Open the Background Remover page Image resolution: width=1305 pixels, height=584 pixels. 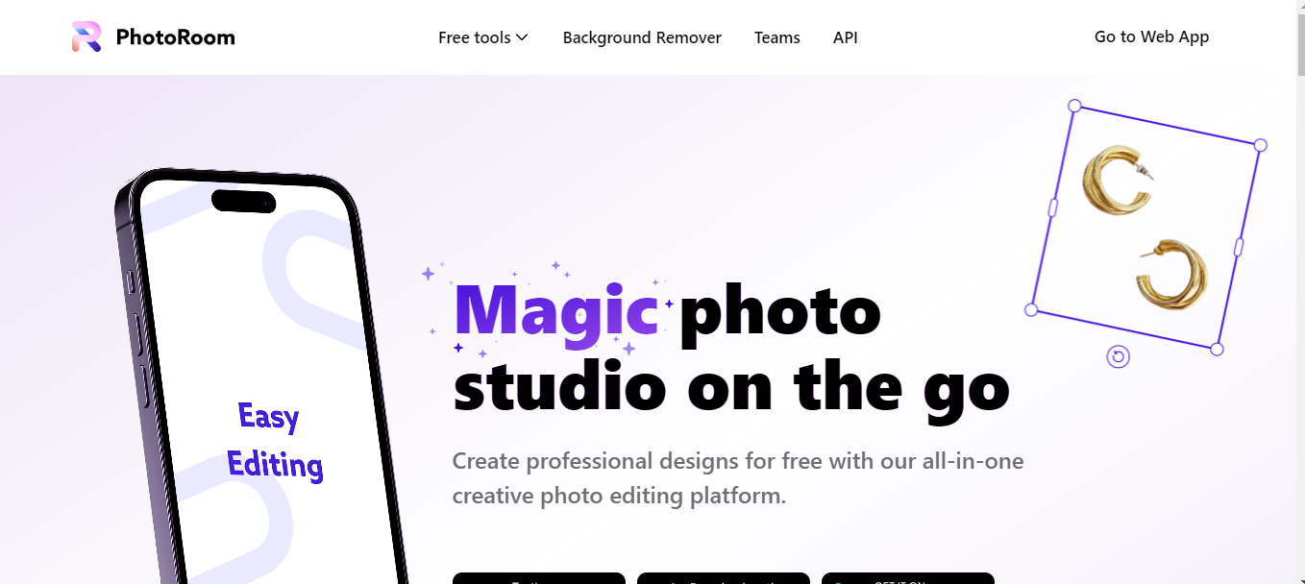pyautogui.click(x=642, y=37)
